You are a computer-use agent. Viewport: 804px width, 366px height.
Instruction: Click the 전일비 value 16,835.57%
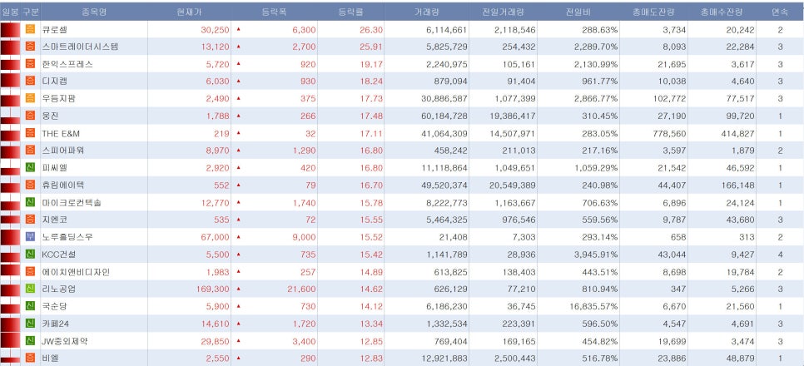pyautogui.click(x=593, y=307)
